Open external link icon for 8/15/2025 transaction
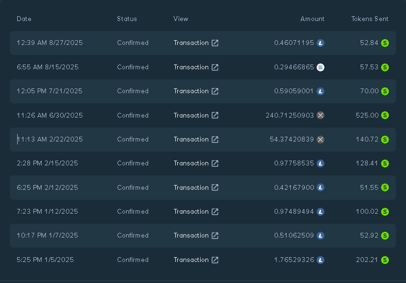Image resolution: width=406 pixels, height=283 pixels. [x=215, y=67]
